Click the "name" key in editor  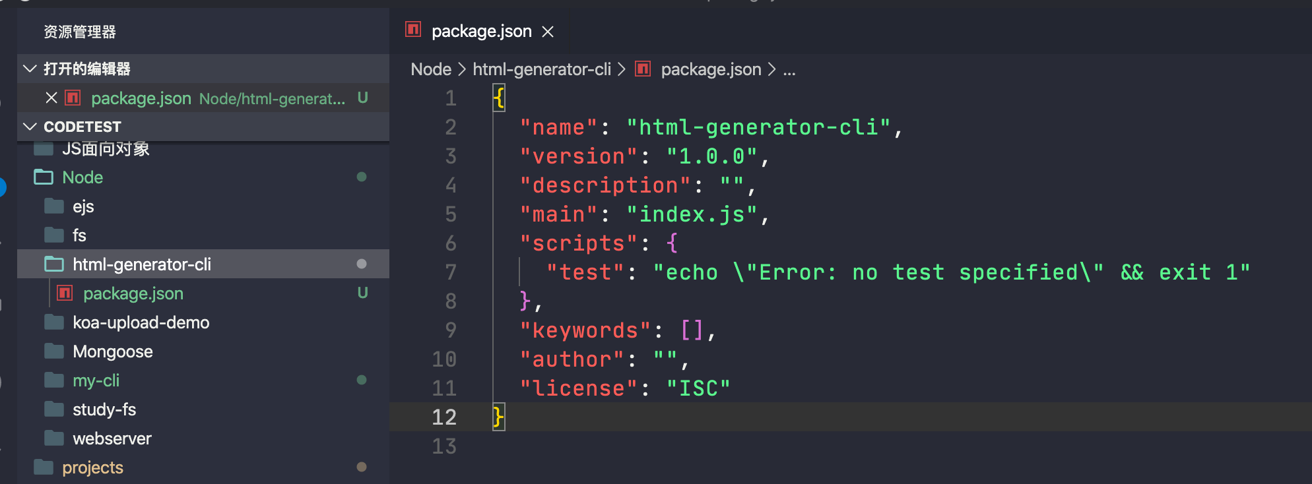coord(558,127)
